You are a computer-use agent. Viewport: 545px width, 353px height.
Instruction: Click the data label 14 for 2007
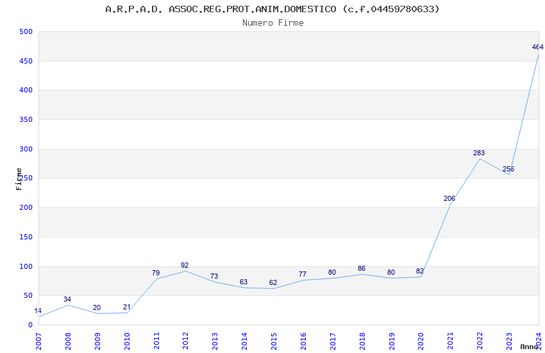38,311
